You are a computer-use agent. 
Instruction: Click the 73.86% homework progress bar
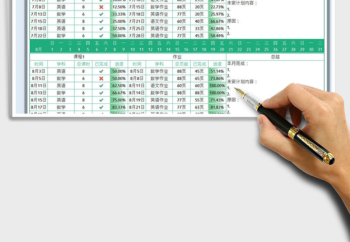tap(217, 78)
